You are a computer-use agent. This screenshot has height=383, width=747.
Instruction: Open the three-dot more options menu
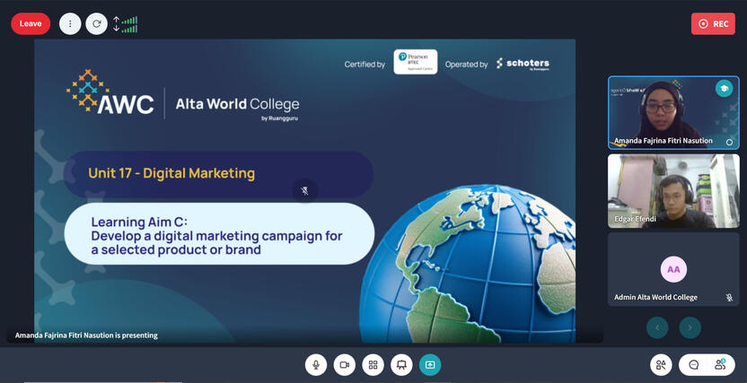[70, 24]
